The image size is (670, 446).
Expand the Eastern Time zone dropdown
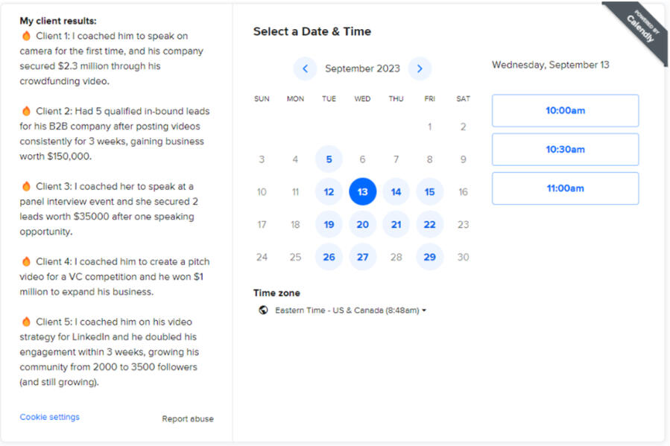350,310
